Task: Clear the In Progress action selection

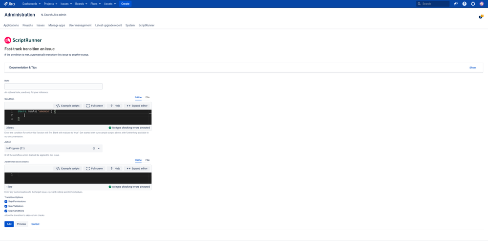Action: pos(94,148)
